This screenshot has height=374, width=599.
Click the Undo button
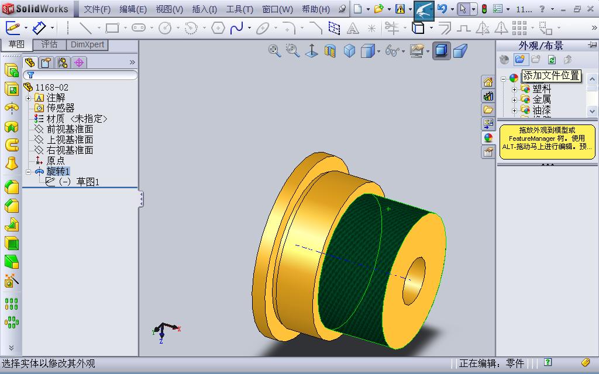[x=442, y=9]
